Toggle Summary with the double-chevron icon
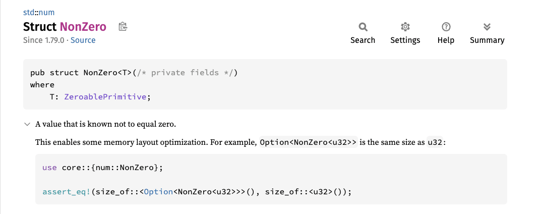This screenshot has height=214, width=542. pyautogui.click(x=487, y=27)
